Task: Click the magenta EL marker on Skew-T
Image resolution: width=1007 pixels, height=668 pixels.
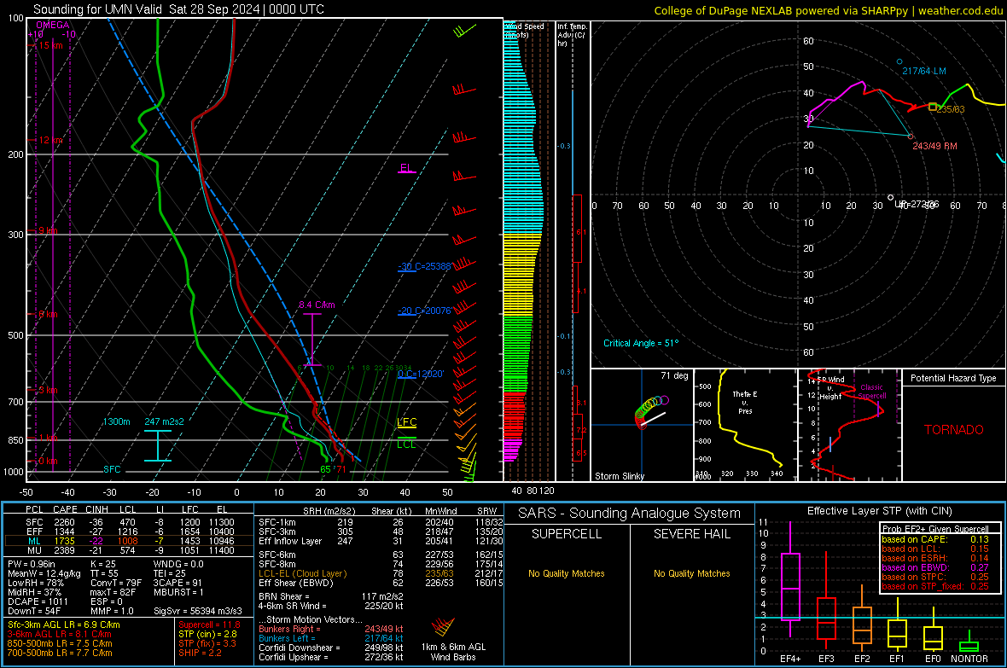Action: [x=407, y=169]
